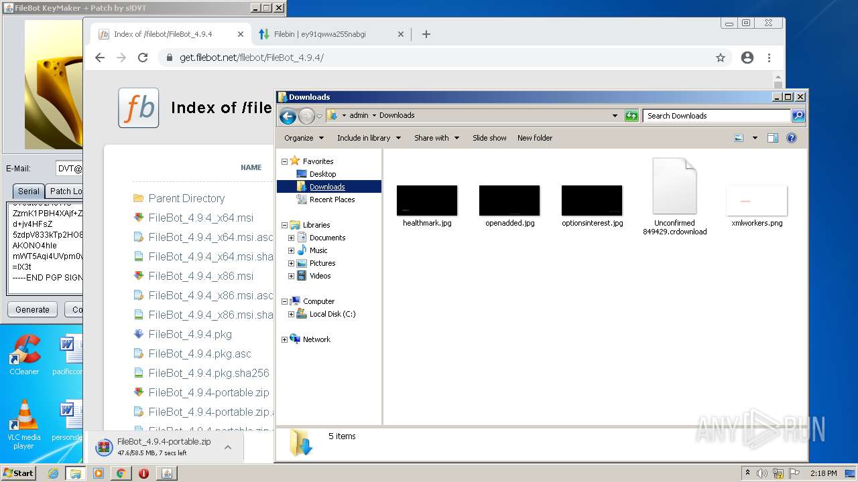Open download item options chevron

(x=228, y=447)
